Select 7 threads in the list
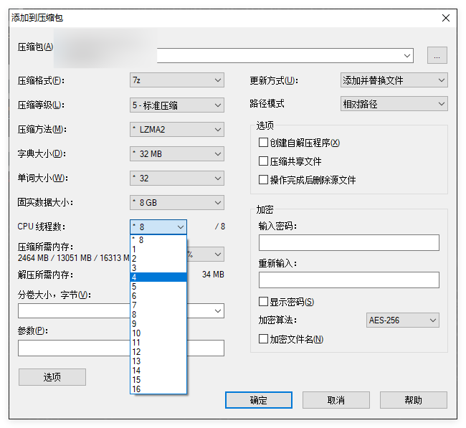Image resolution: width=466 pixels, height=428 pixels. click(x=158, y=305)
